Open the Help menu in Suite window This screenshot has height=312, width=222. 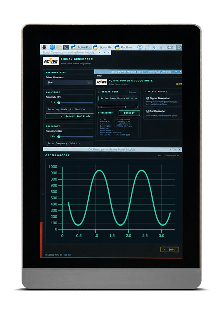[x=99, y=76]
